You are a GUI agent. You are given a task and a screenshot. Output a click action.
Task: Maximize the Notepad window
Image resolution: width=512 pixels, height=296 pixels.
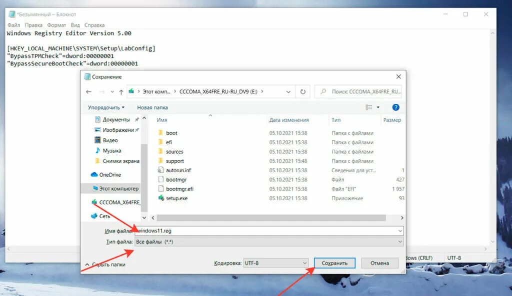465,14
